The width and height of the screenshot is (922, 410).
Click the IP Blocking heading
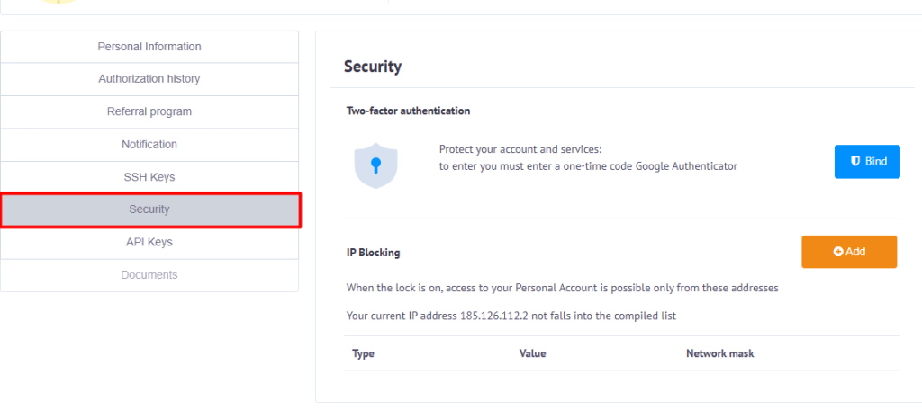pos(374,254)
